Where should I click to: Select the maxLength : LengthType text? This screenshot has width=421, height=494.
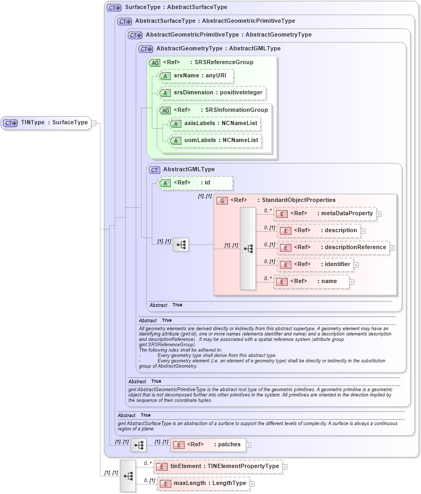[210, 483]
